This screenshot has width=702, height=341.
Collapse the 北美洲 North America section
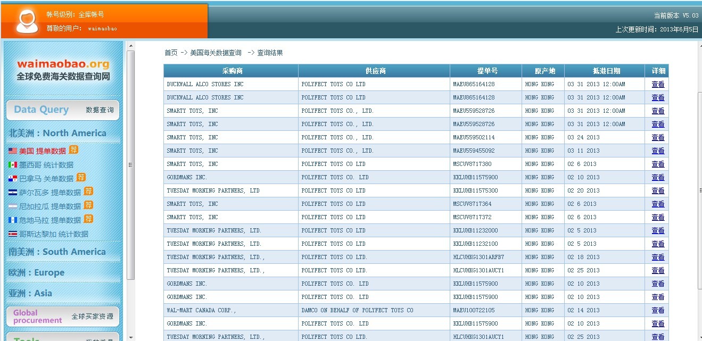tap(57, 133)
